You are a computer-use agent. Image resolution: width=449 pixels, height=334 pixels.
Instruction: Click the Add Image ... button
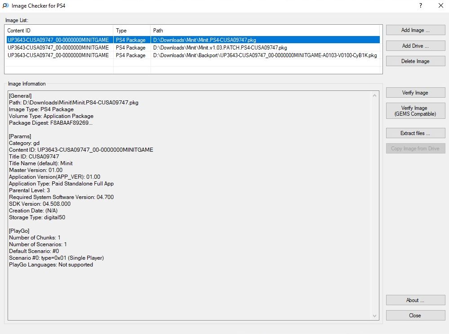point(415,30)
